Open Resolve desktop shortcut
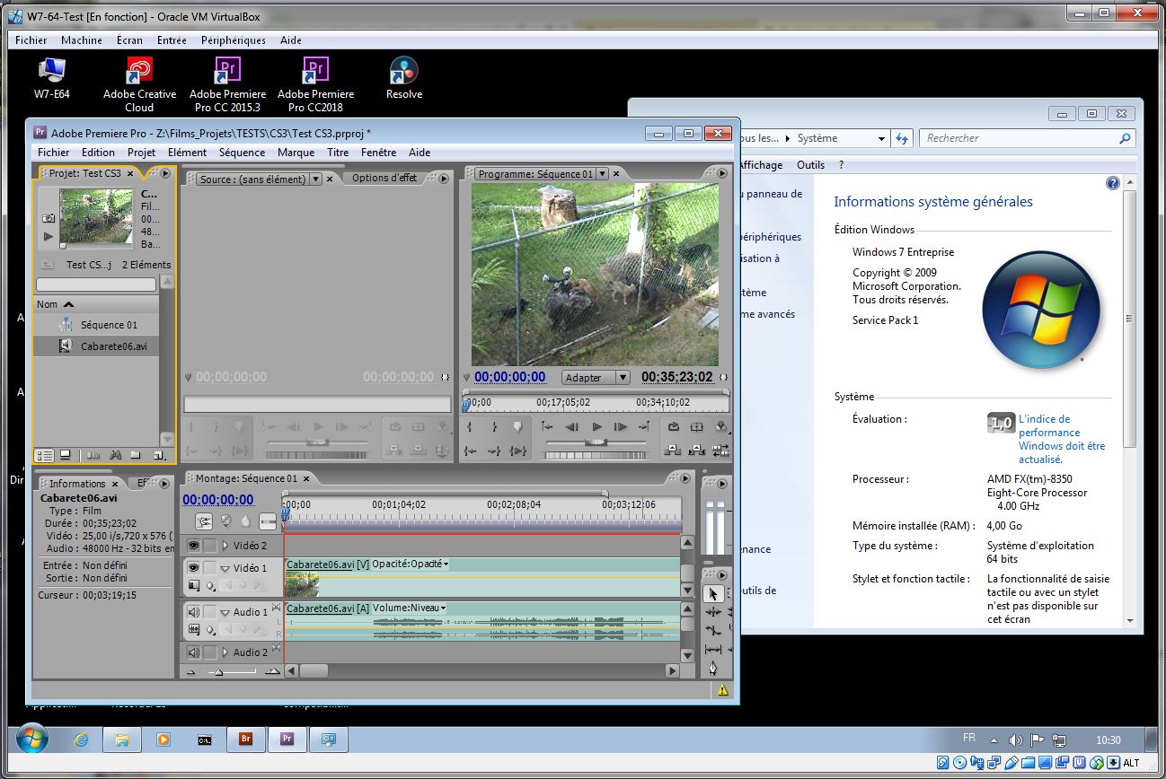Screen dimensions: 1166x779 [x=403, y=78]
